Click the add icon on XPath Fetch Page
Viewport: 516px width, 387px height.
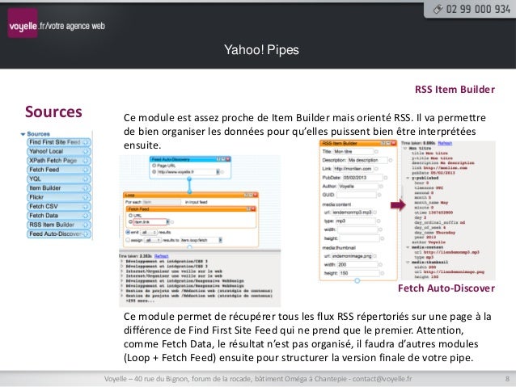(x=87, y=161)
